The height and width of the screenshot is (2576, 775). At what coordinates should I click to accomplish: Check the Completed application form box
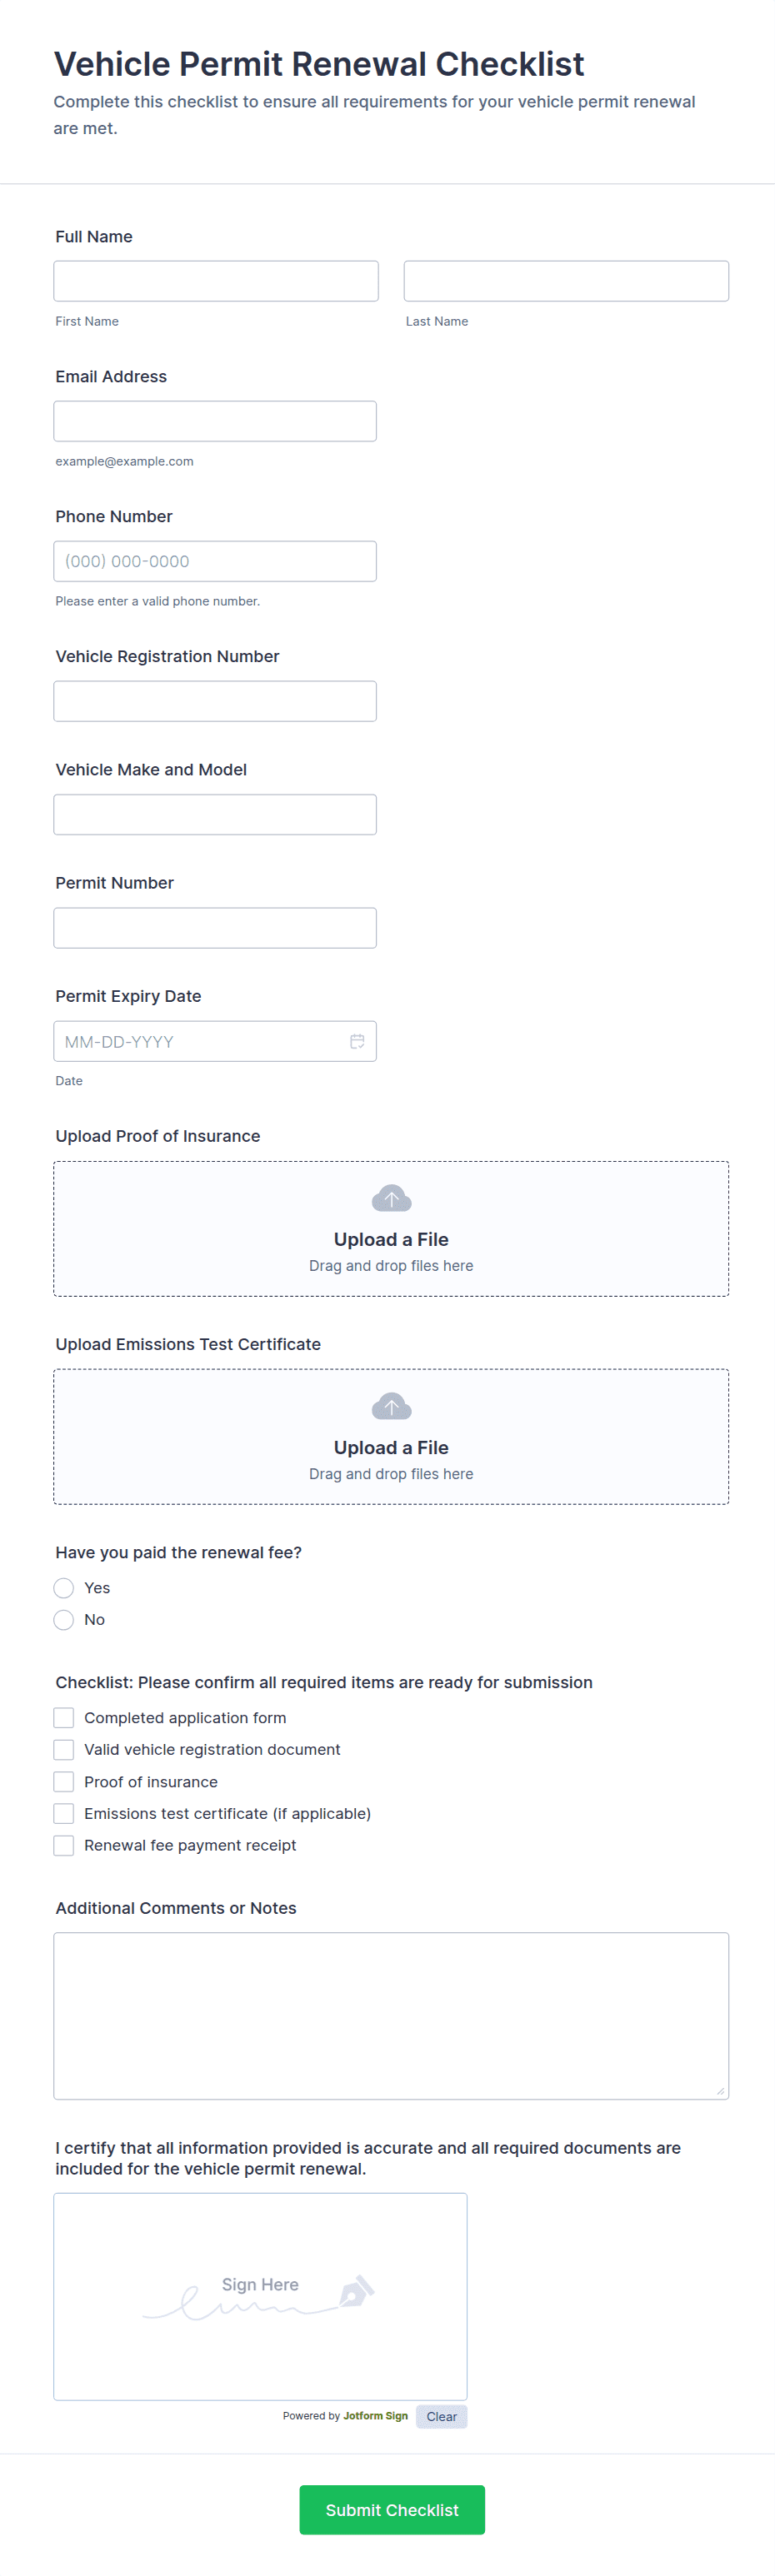pos(64,1717)
